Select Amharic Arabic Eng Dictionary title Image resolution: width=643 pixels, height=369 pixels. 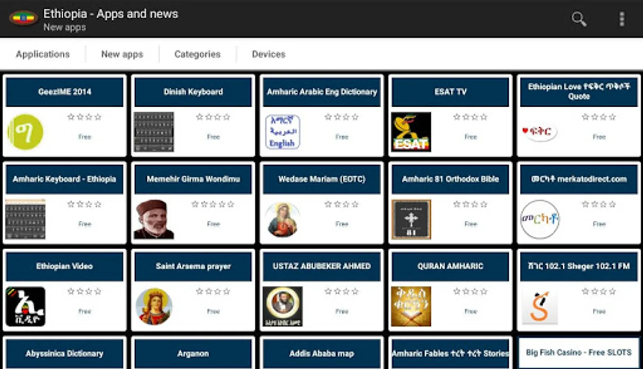(x=322, y=92)
